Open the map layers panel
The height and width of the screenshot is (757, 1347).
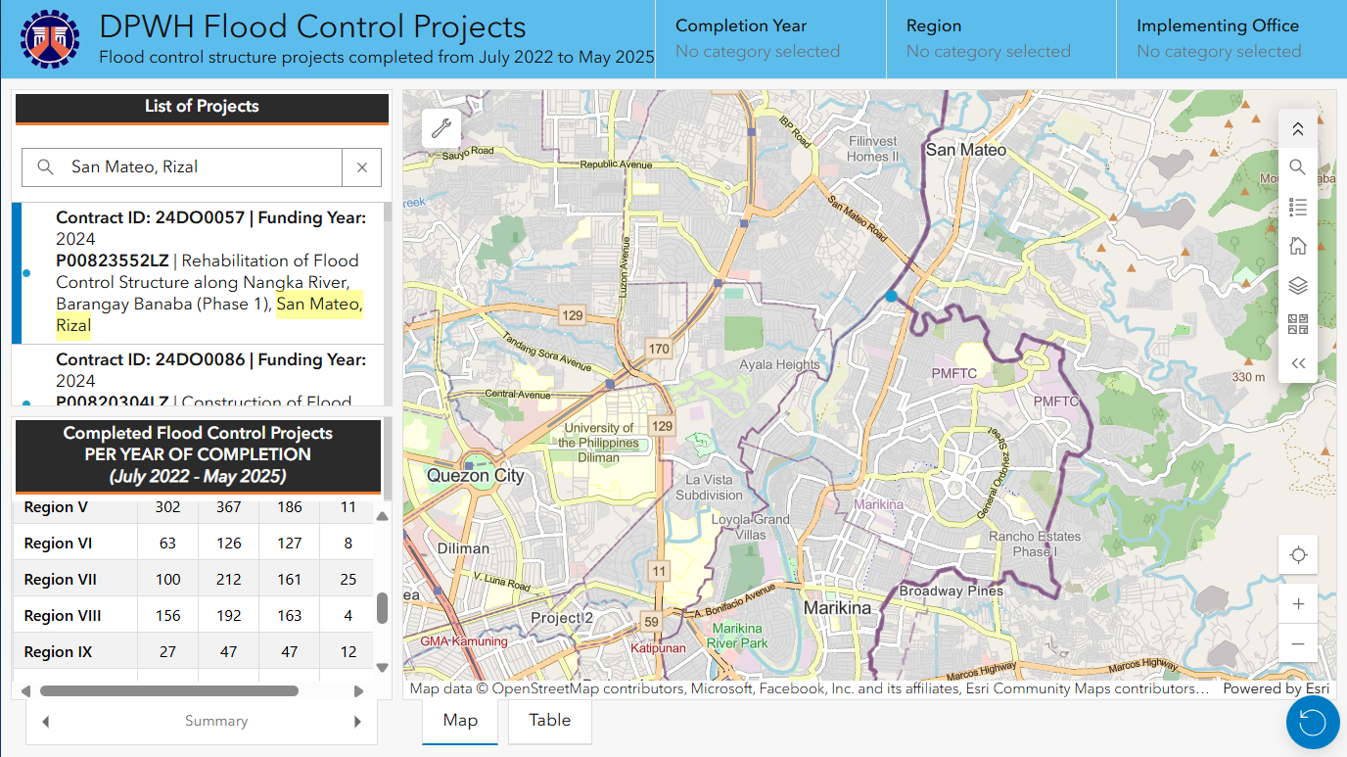(1298, 285)
